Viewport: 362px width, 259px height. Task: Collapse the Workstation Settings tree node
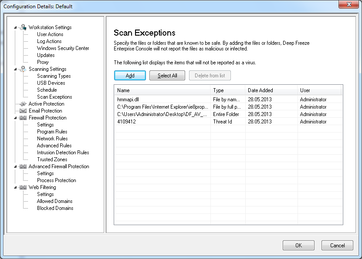[x=16, y=28]
